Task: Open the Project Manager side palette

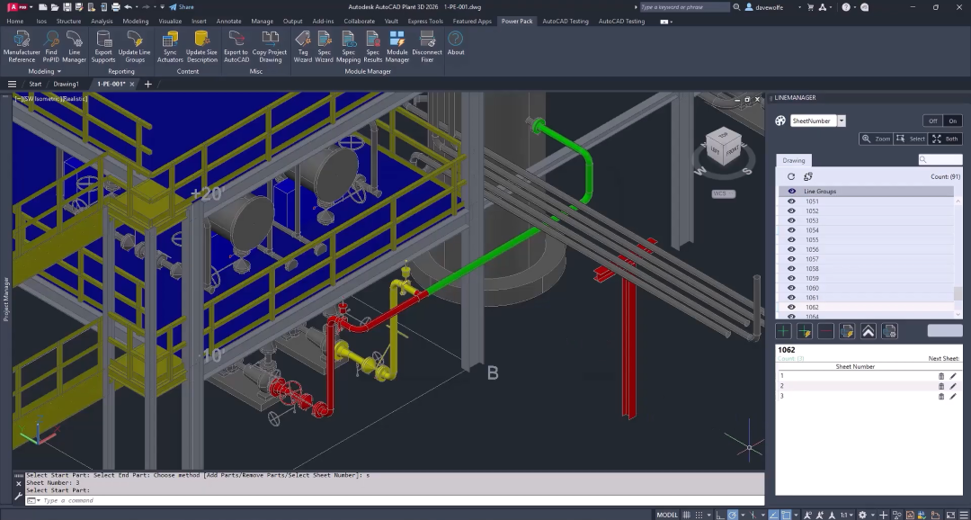Action: pyautogui.click(x=6, y=299)
